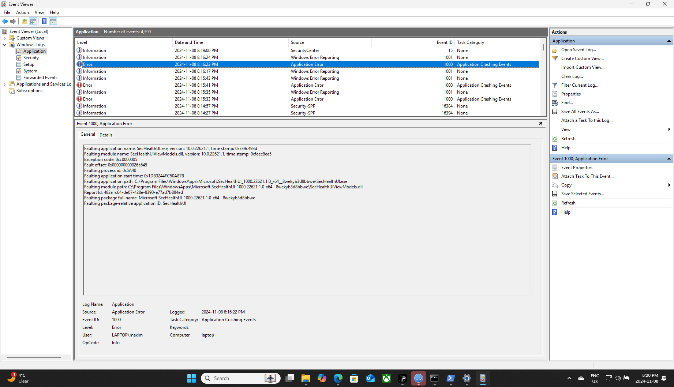The image size is (674, 387).
Task: Click the blue Help toolbar icon
Action: click(44, 21)
